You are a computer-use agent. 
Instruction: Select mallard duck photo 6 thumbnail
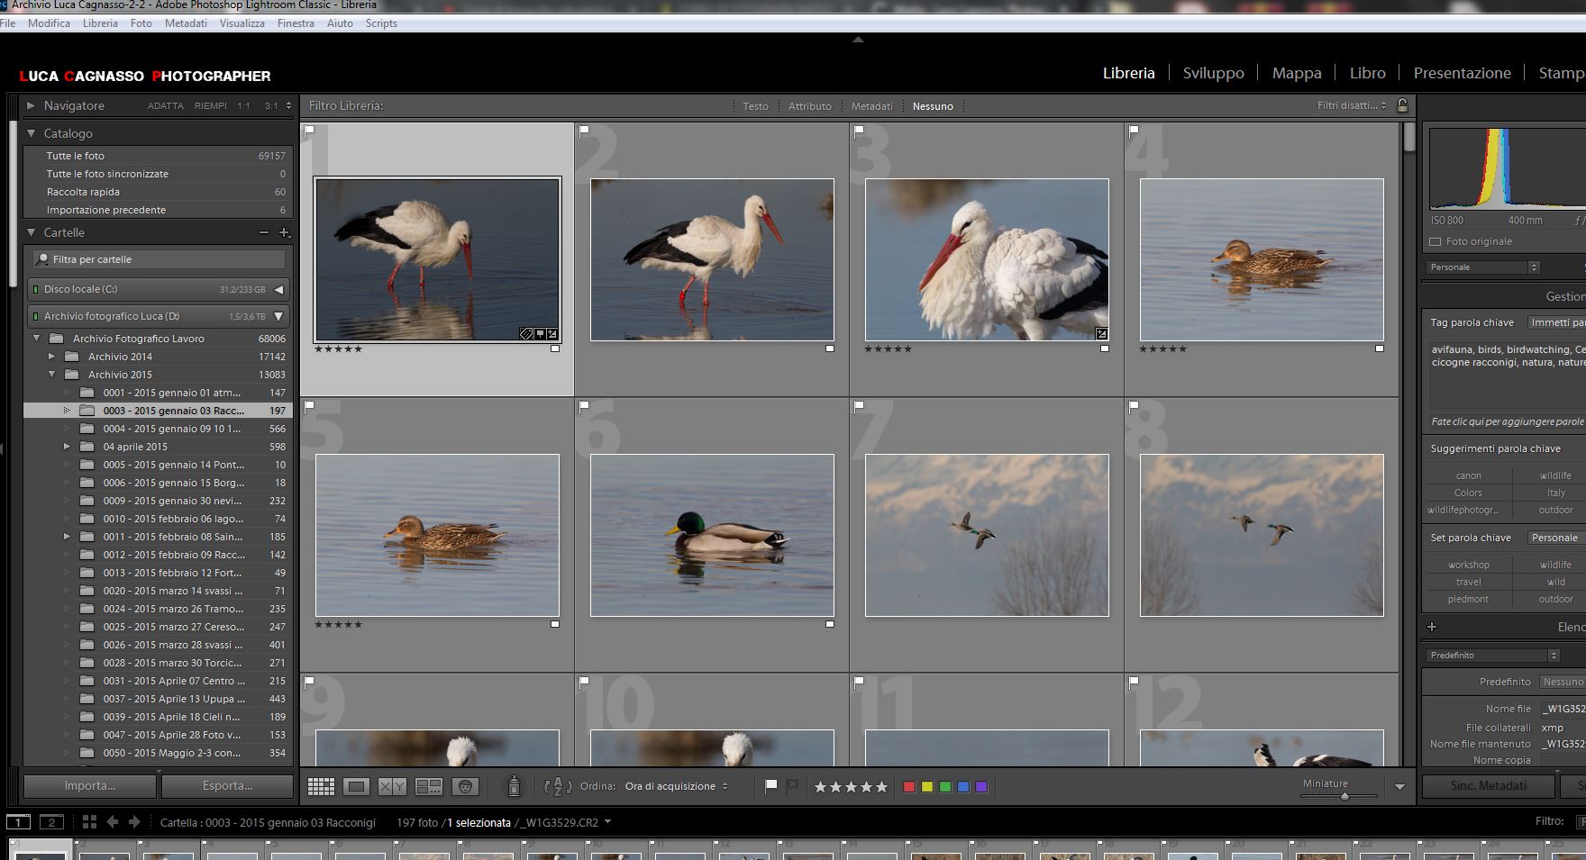coord(712,535)
